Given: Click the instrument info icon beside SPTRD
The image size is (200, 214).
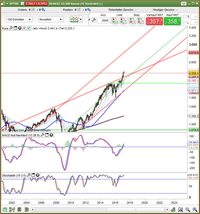Looking at the screenshot, I should (x=22, y=4).
